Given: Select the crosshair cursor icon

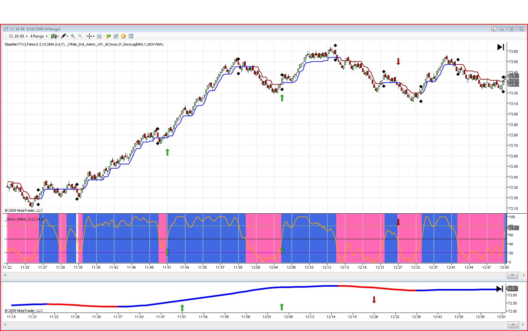Looking at the screenshot, I should (89, 36).
